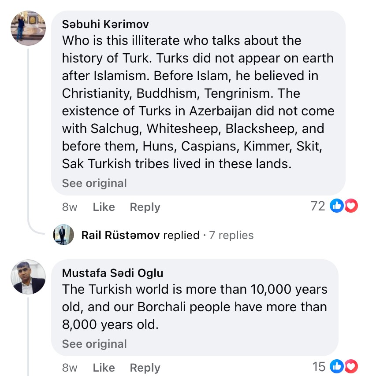365x376 pixels.
Task: Click Rail Rüstəmov's small avatar
Action: 63,235
